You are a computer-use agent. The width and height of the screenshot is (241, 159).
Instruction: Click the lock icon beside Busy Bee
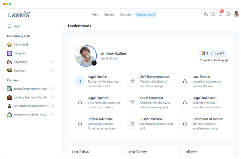pyautogui.click(x=53, y=70)
